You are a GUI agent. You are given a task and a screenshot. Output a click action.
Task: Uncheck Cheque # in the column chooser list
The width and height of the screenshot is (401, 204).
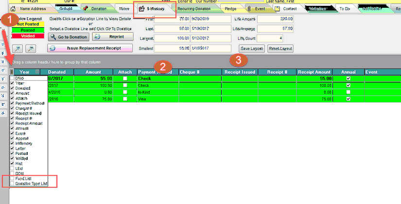pos(12,108)
